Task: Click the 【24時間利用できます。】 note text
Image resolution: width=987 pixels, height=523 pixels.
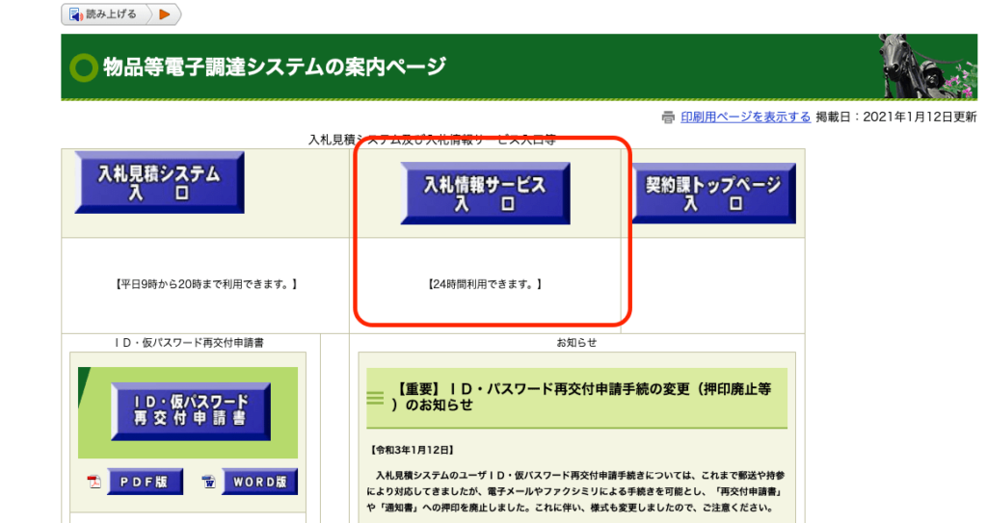Action: click(485, 285)
